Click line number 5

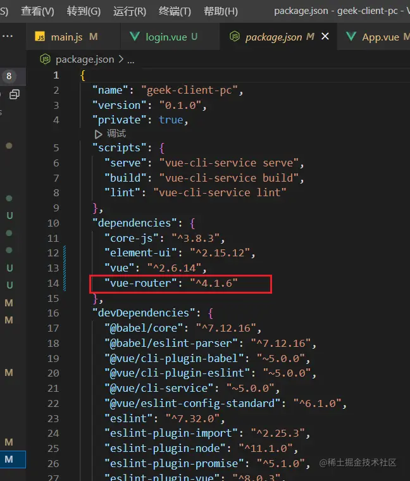click(56, 148)
